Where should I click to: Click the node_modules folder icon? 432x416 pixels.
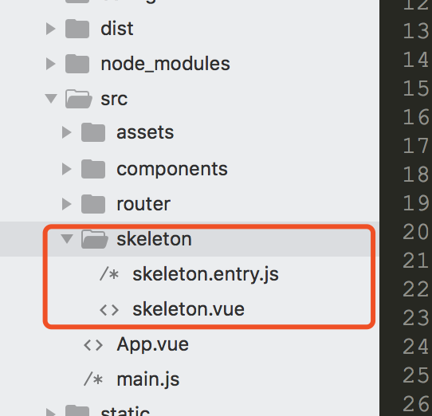77,64
